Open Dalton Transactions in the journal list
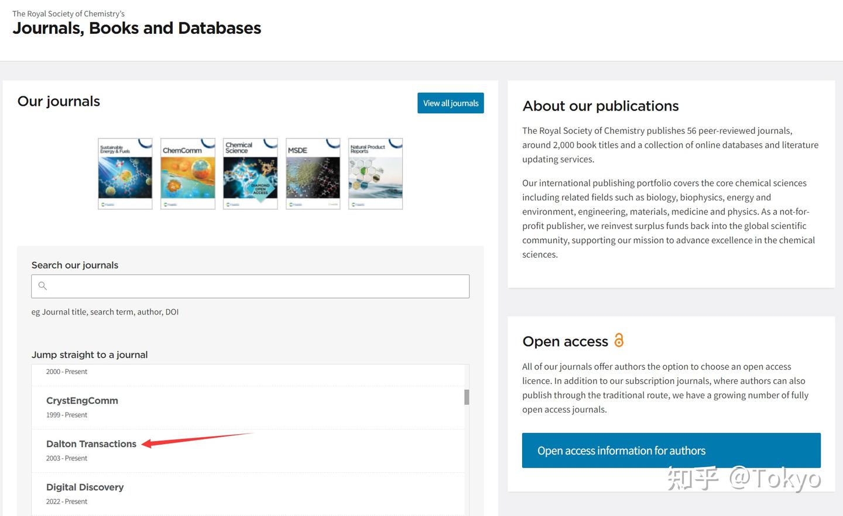Viewport: 843px width, 516px height. [91, 444]
